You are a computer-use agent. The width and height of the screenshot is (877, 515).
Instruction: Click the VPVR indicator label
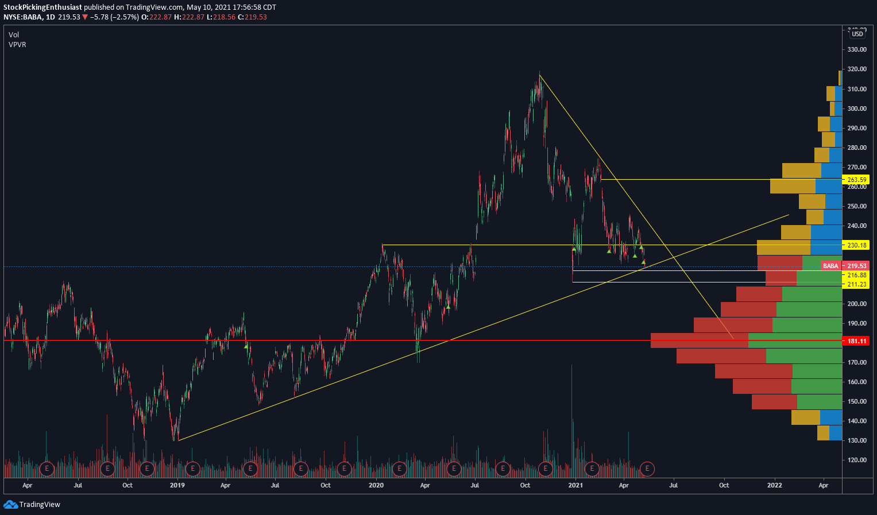[x=17, y=45]
